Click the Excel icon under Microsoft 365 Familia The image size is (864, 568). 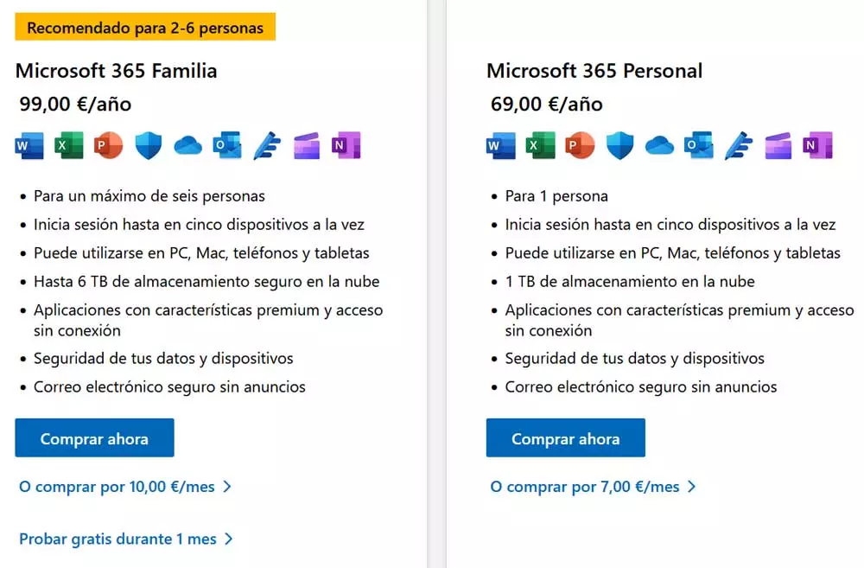(x=69, y=145)
